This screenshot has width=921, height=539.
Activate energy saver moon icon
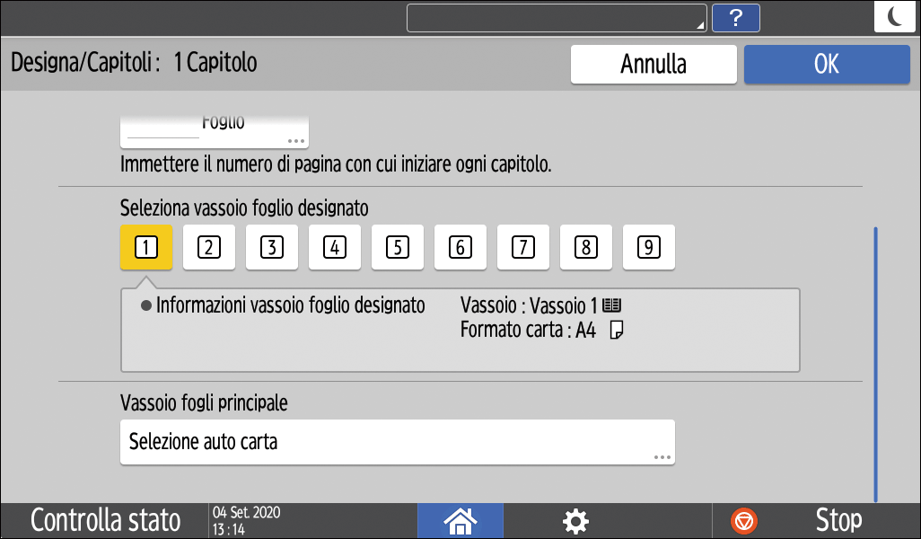894,17
